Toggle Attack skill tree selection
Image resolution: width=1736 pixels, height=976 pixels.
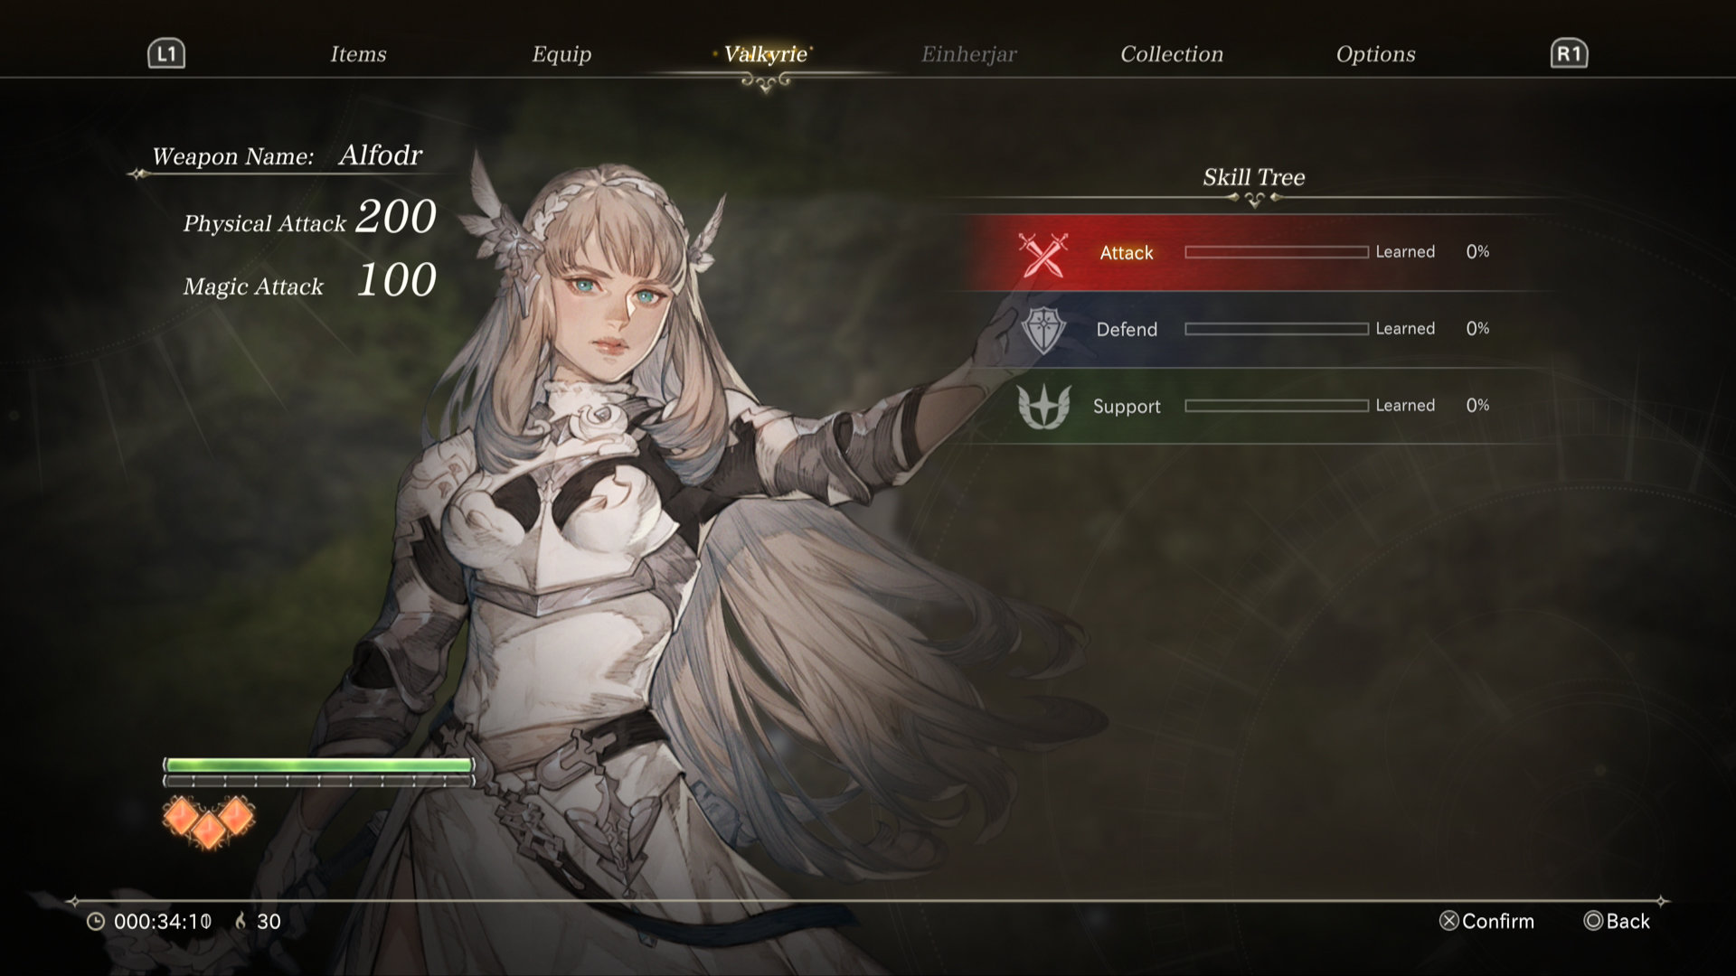point(1252,251)
